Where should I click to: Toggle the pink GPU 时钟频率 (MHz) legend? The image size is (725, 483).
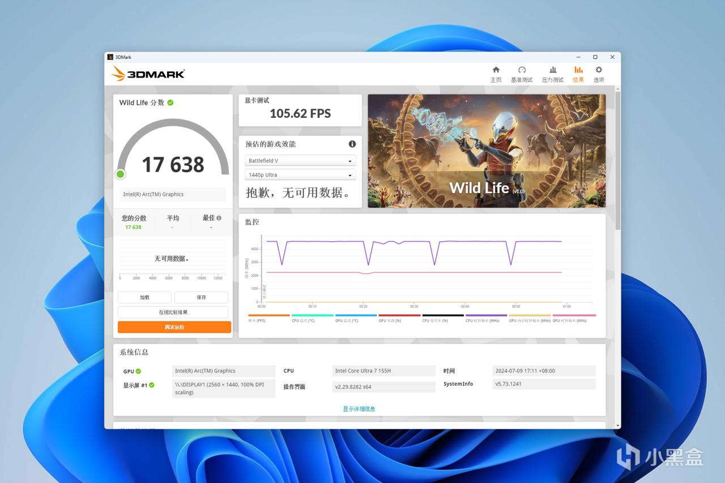(x=574, y=318)
